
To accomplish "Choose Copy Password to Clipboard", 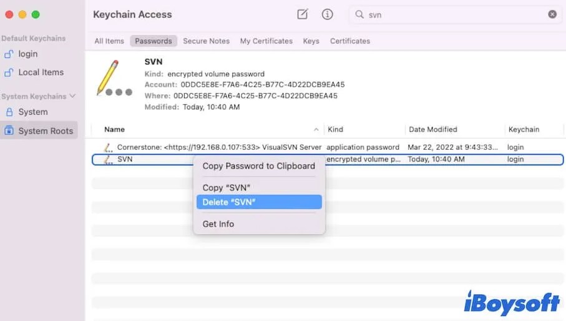I will pos(259,166).
